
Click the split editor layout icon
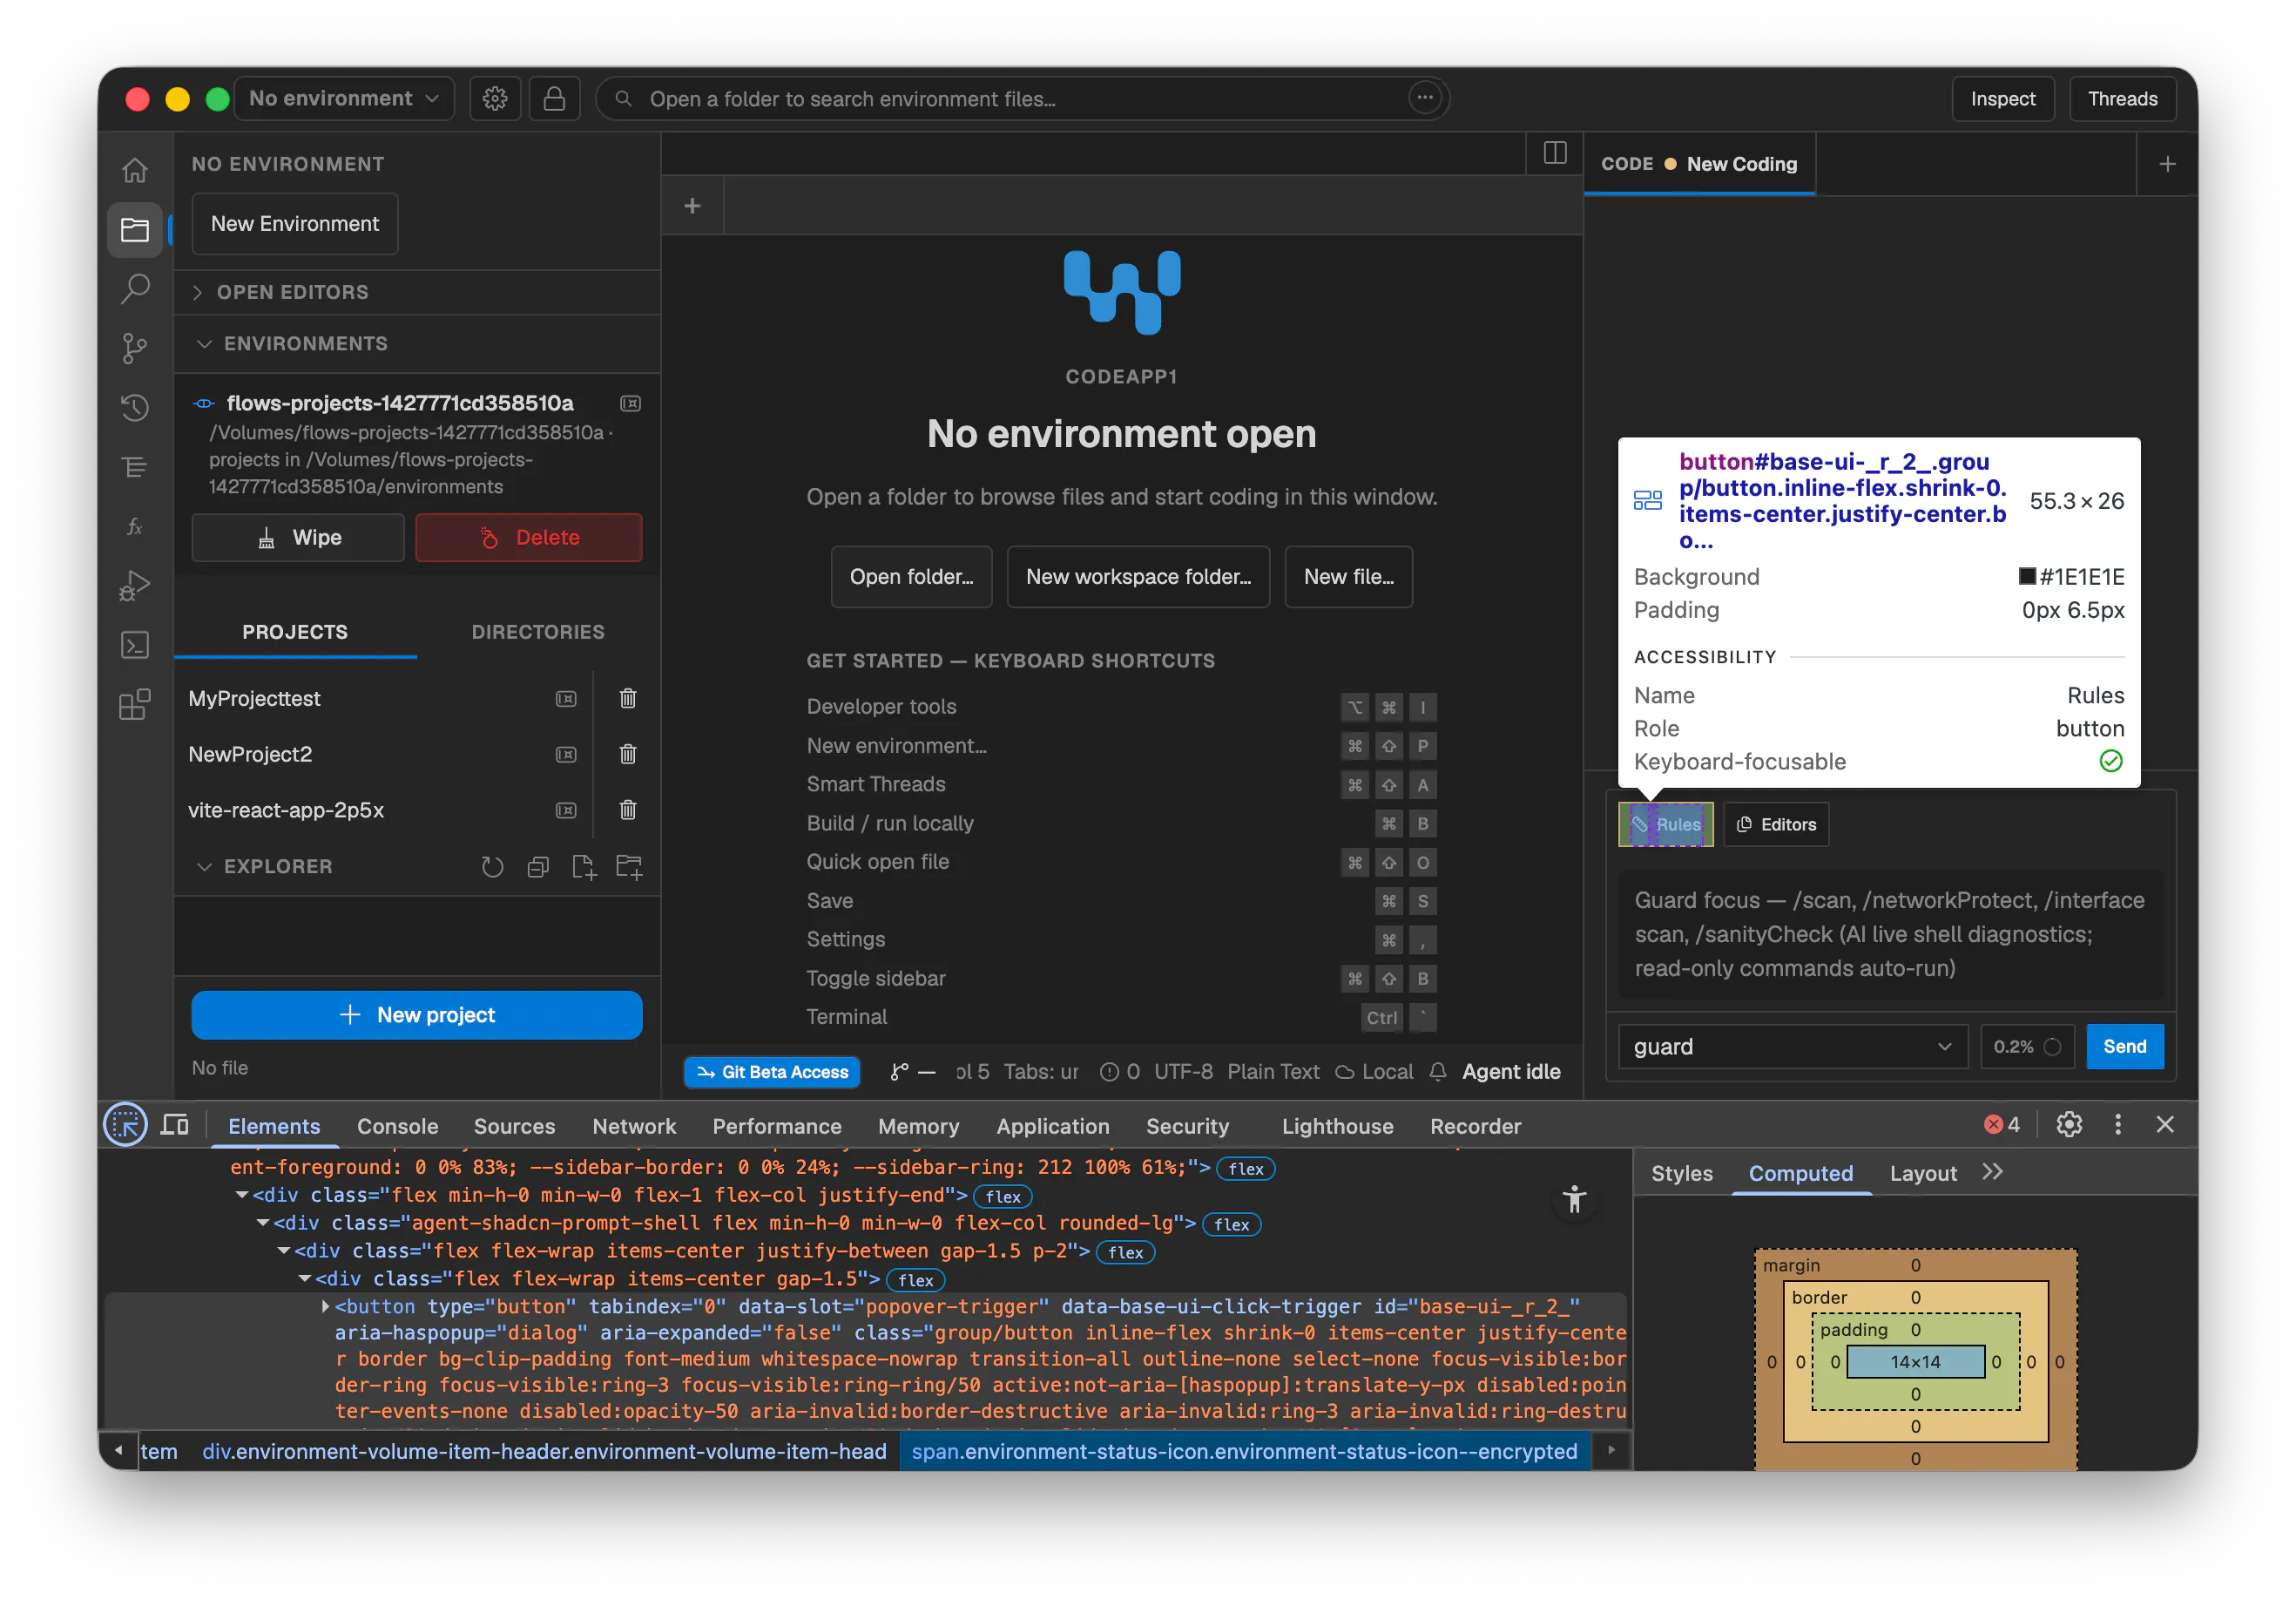click(1555, 153)
